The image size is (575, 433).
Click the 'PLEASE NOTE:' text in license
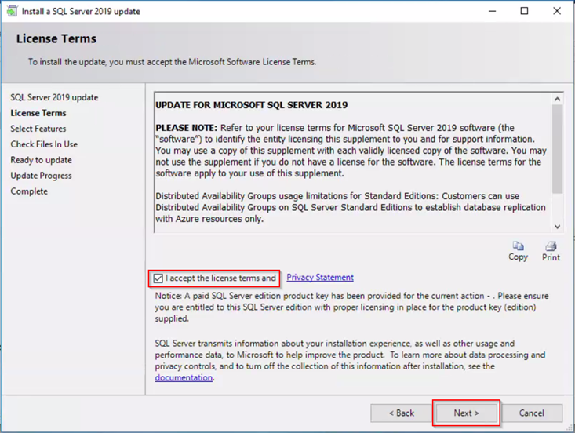click(x=186, y=128)
